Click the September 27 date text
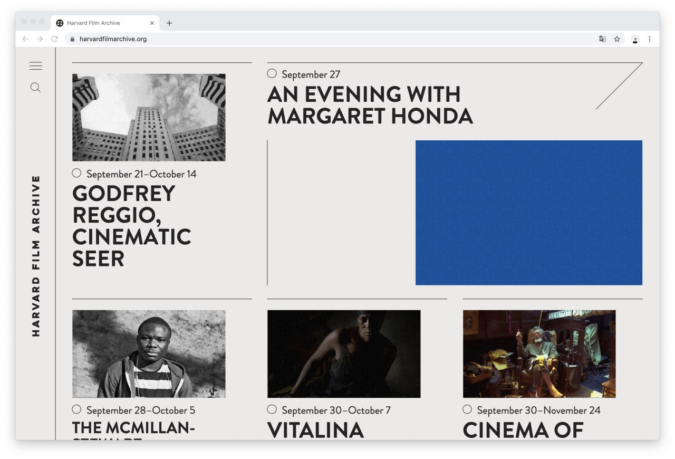The width and height of the screenshot is (675, 459). [311, 74]
